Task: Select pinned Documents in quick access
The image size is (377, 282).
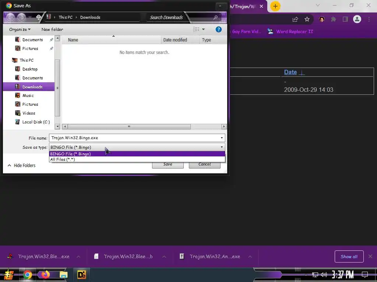Action: point(32,40)
